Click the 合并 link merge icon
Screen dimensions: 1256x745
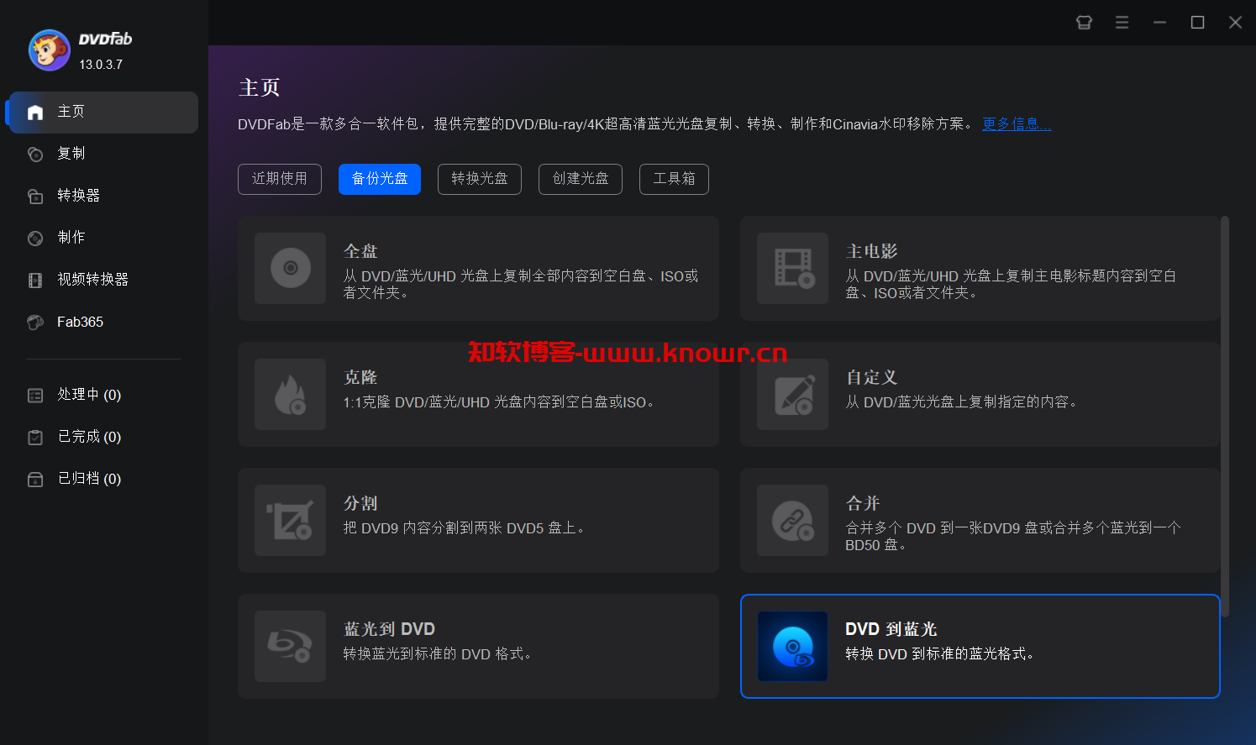[792, 520]
